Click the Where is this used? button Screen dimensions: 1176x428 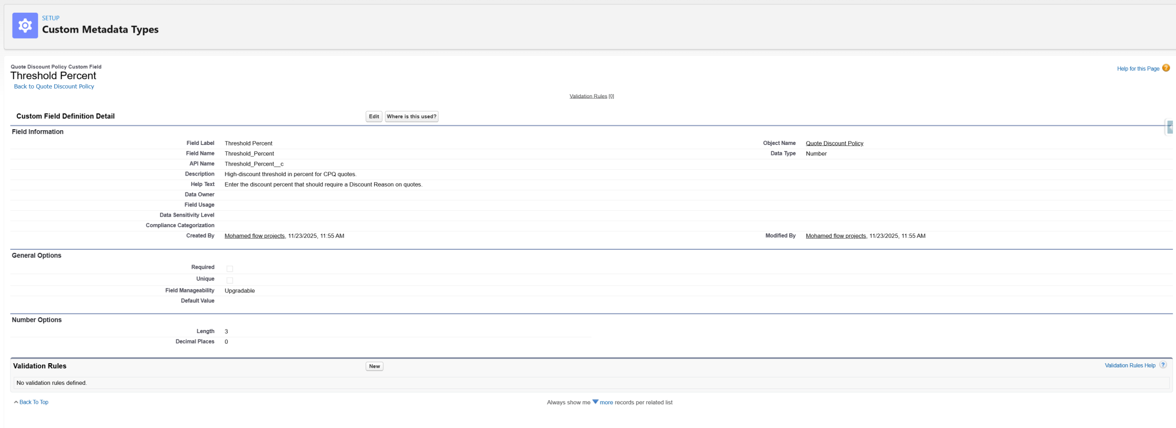(411, 116)
